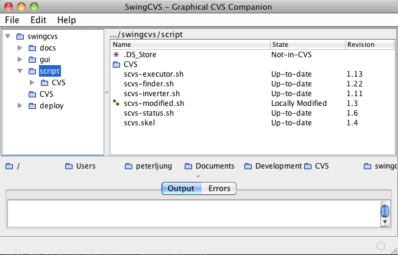Click the Development folder icon in path bar

click(x=247, y=166)
